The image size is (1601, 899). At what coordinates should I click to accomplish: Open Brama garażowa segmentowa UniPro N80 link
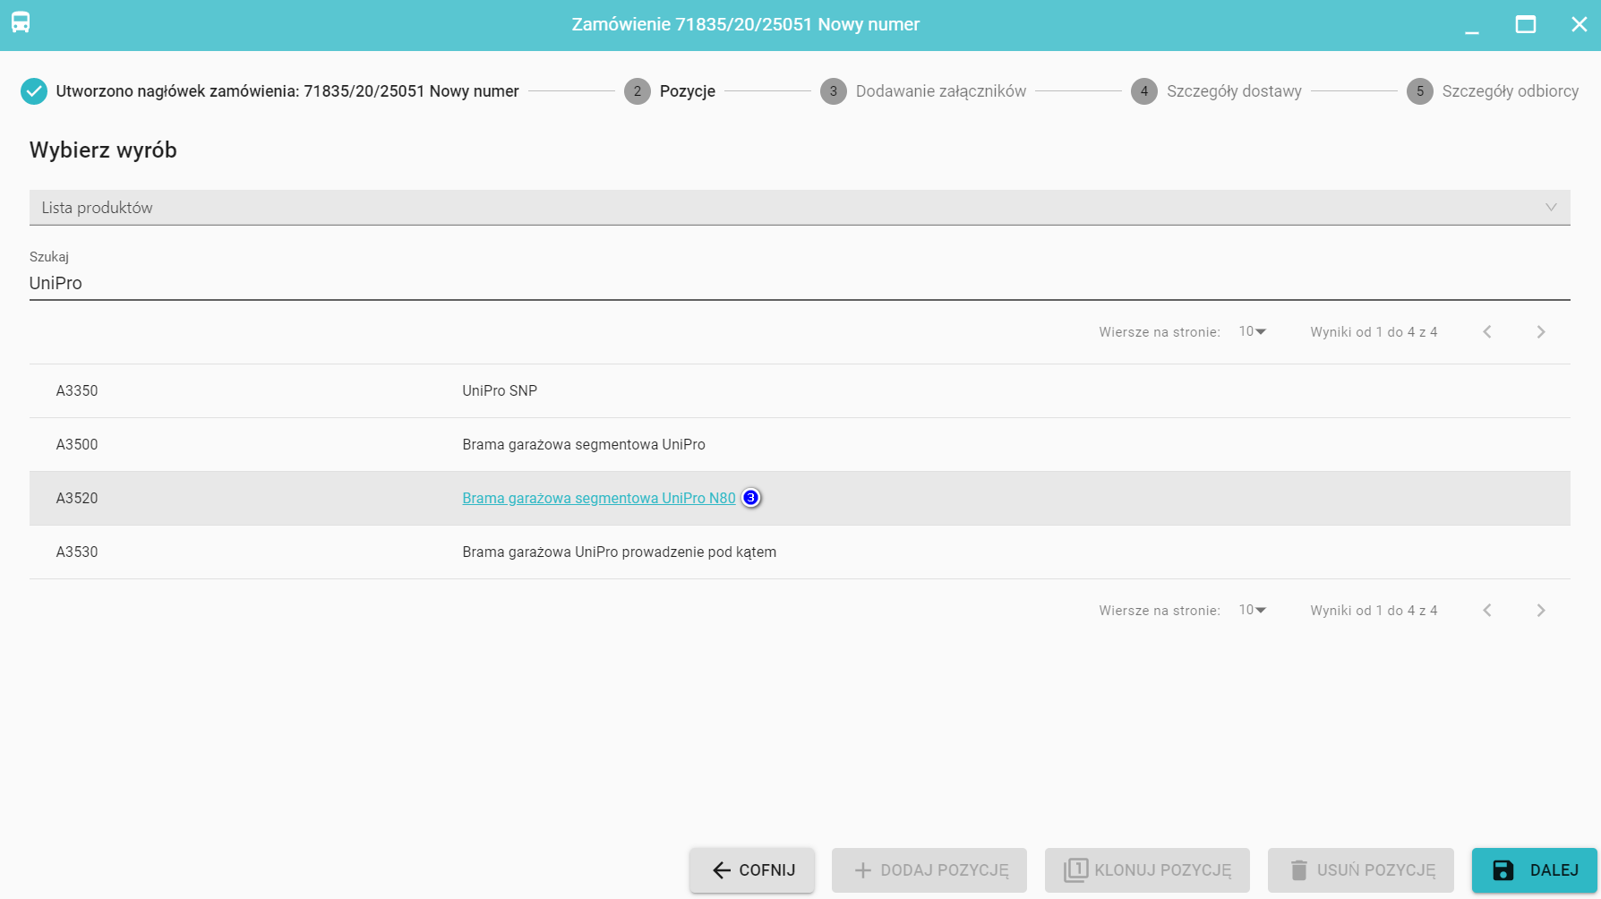point(598,499)
